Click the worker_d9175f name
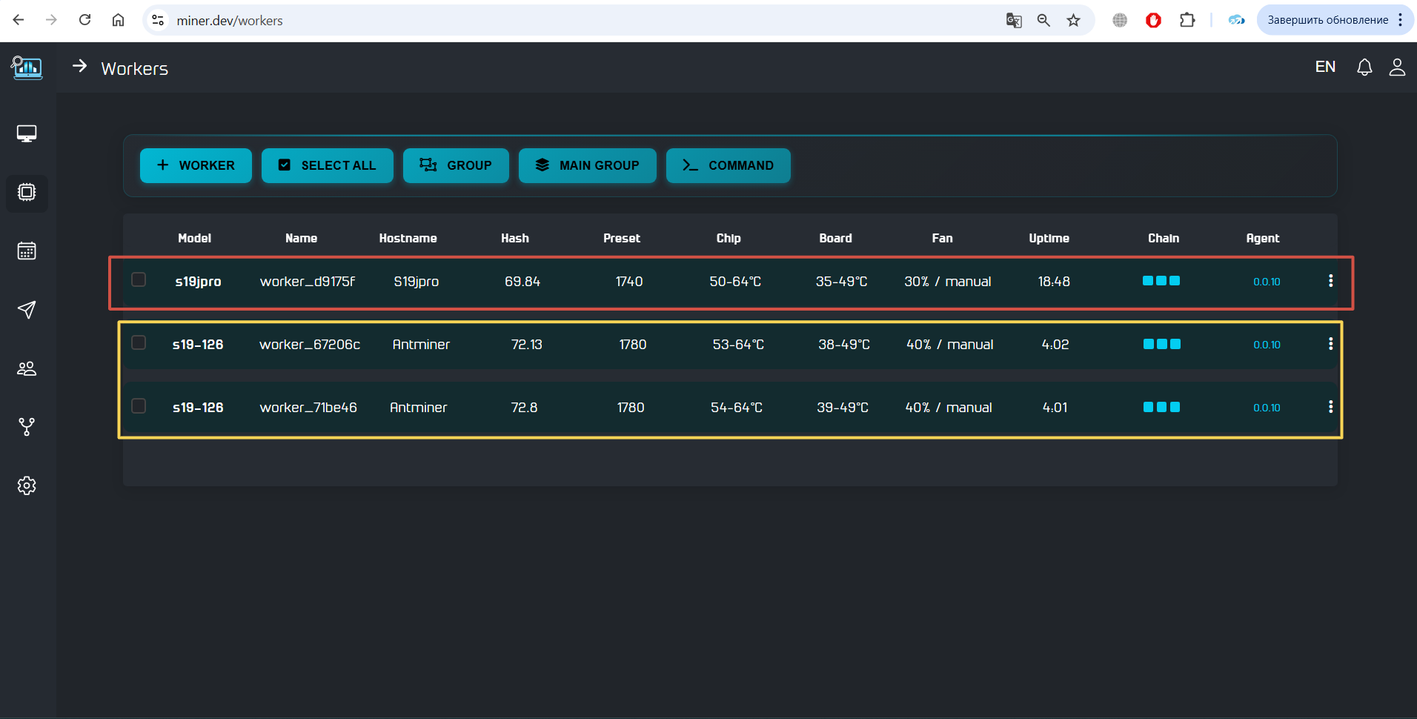Screen dimensions: 1417x719 308,282
